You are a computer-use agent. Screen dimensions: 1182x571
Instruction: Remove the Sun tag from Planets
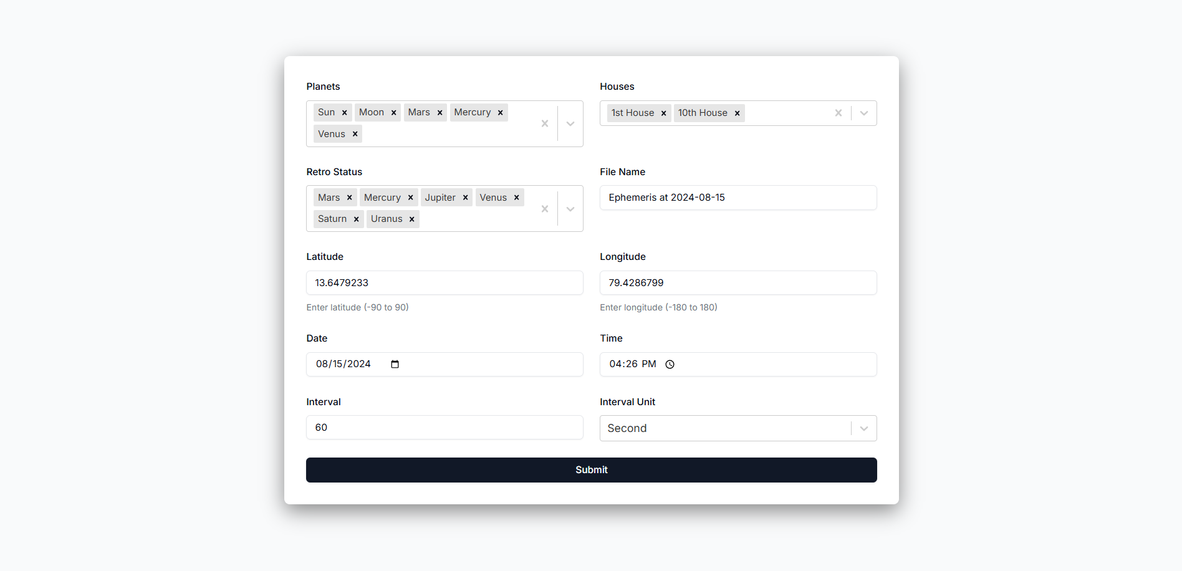pyautogui.click(x=344, y=113)
